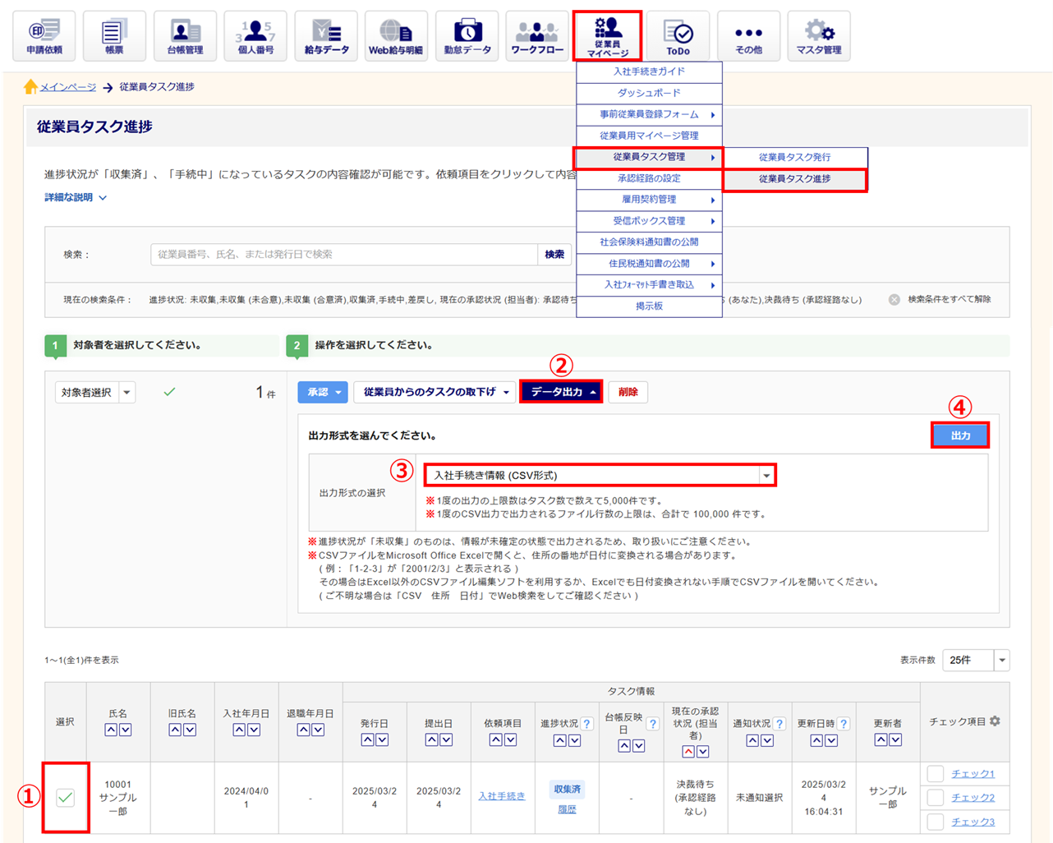
Task: Select the 個人番号 toolbar icon
Action: pos(255,36)
